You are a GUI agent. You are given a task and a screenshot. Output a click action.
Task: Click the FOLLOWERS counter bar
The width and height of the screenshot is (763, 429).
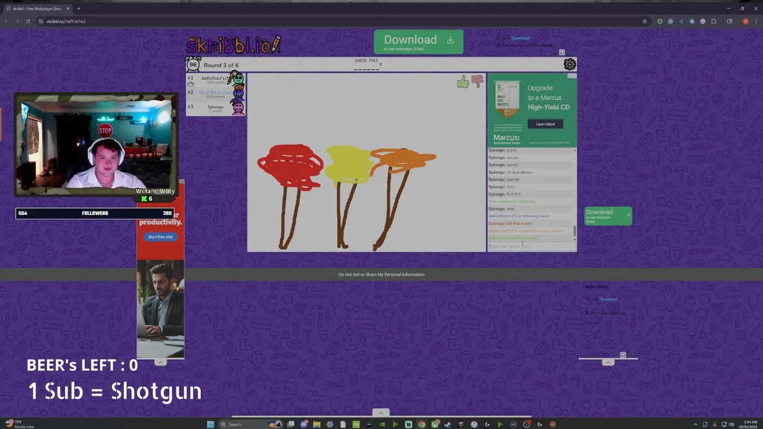(x=95, y=213)
